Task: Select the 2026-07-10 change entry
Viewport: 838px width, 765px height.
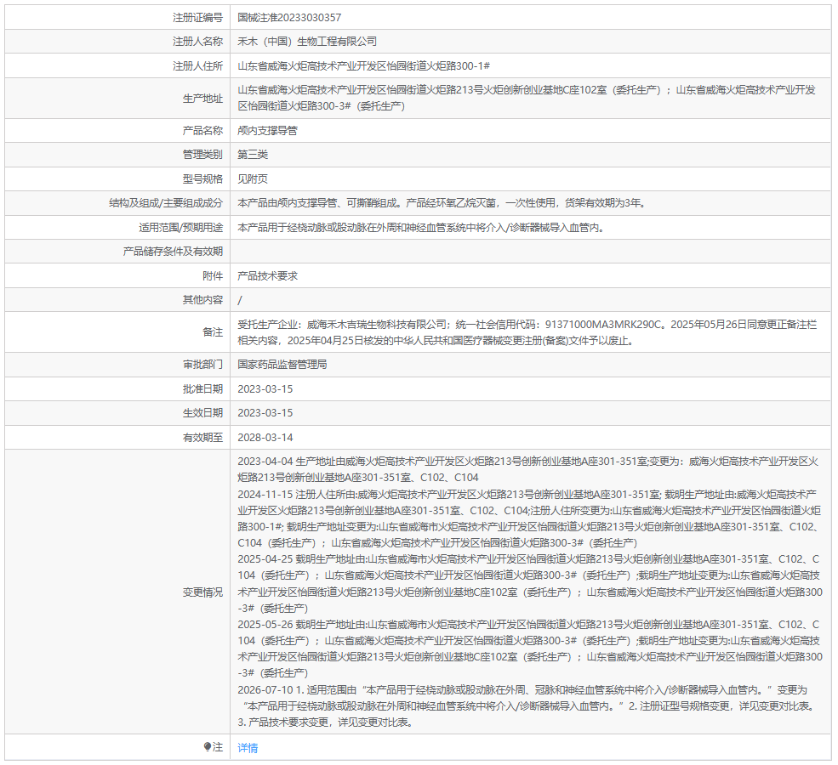Action: [528, 706]
